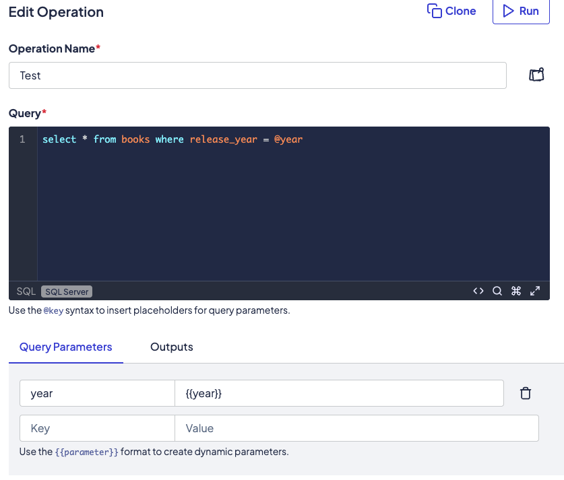
Task: Click inside the SQL query editor
Action: pyautogui.click(x=293, y=204)
